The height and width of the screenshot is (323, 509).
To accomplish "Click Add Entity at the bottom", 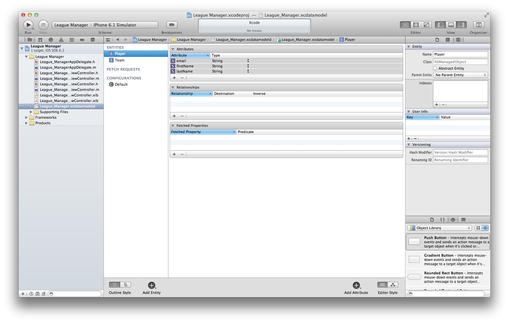I will coord(152,288).
